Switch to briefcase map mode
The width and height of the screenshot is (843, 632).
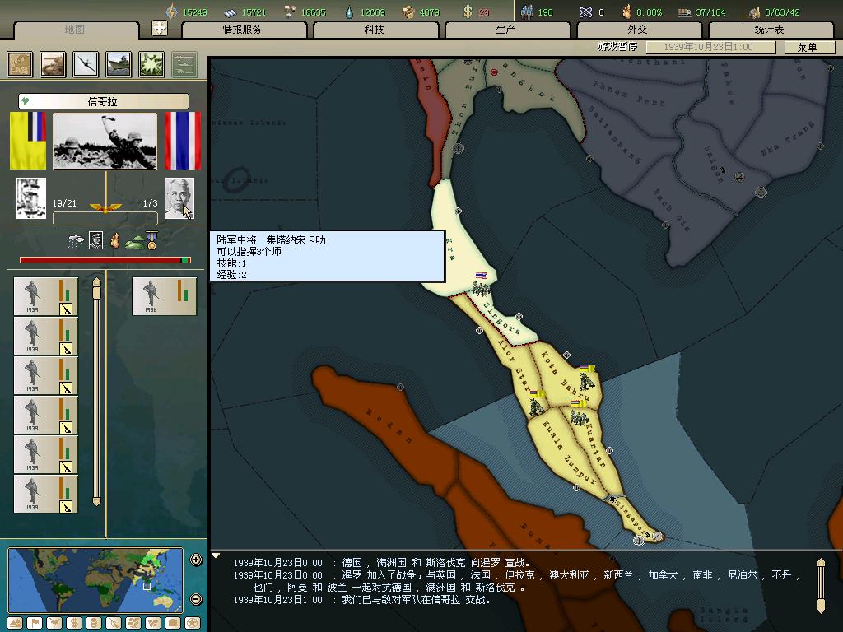tap(173, 623)
